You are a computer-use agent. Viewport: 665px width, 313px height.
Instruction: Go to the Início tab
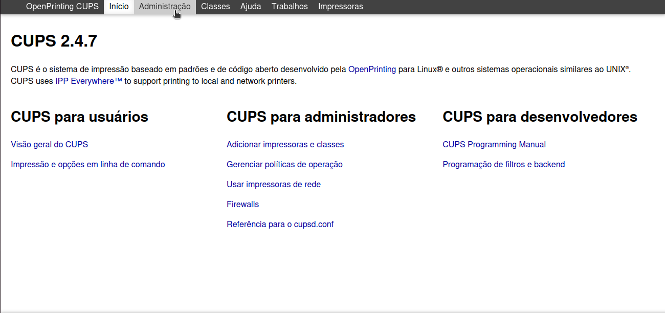119,7
